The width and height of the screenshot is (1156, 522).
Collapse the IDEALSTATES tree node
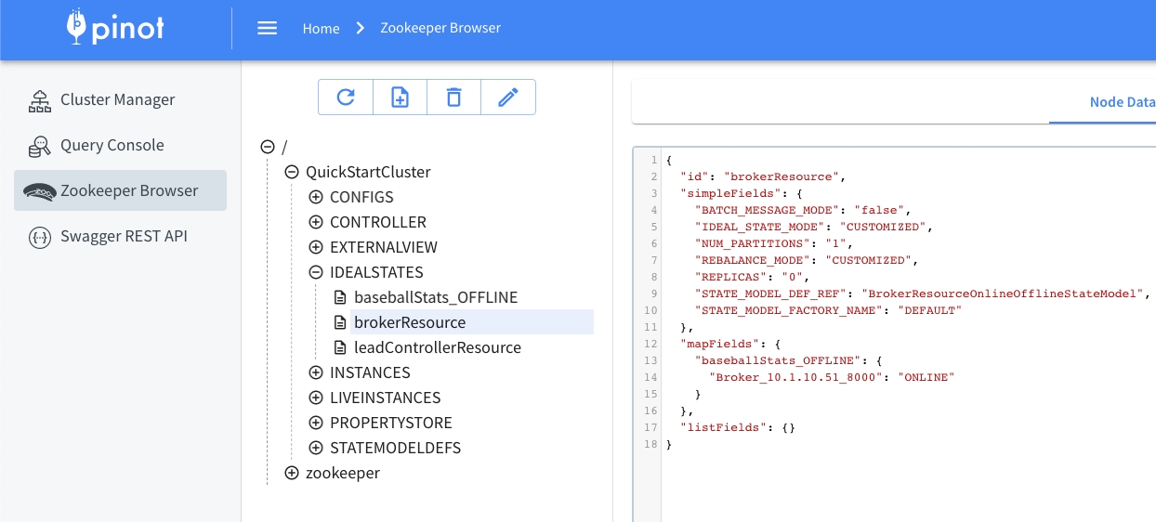(x=316, y=272)
